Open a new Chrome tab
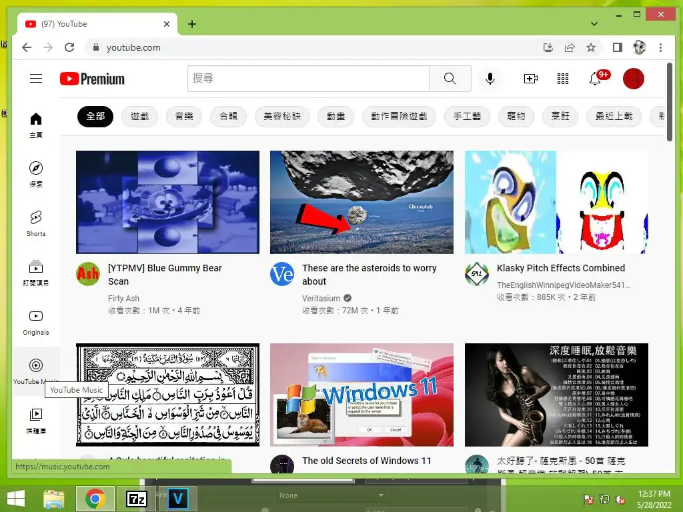The height and width of the screenshot is (512, 683). pos(192,24)
